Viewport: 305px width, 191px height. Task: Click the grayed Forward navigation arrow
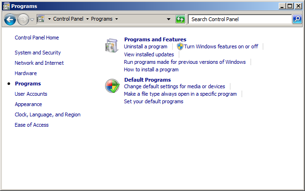[23, 19]
